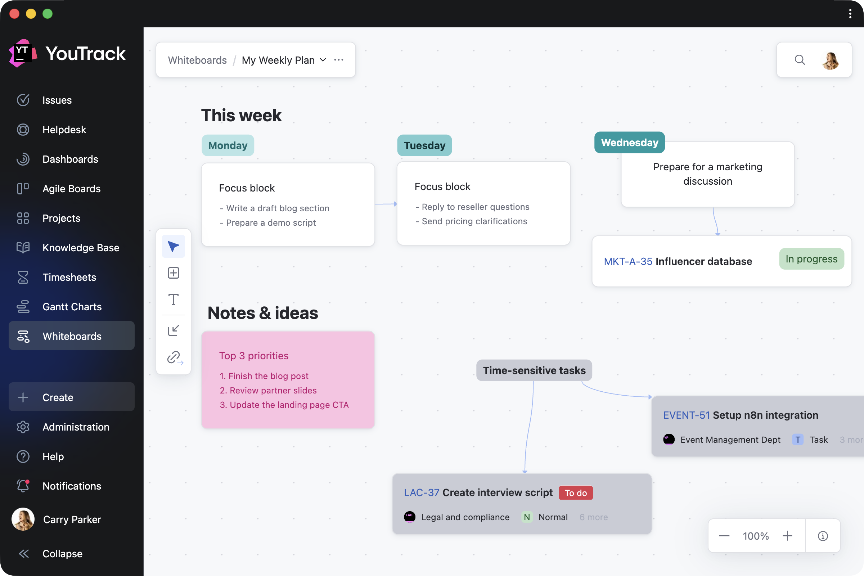Viewport: 864px width, 576px height.
Task: Click the import arrow tool icon
Action: [x=174, y=330]
